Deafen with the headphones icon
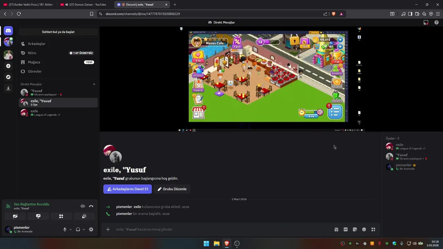The width and height of the screenshot is (443, 249). [78, 229]
